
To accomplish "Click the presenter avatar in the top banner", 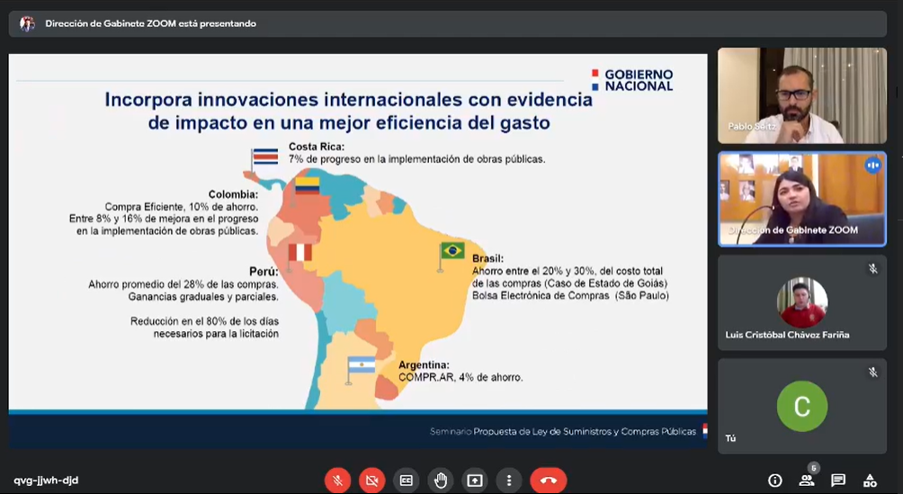I will point(27,23).
